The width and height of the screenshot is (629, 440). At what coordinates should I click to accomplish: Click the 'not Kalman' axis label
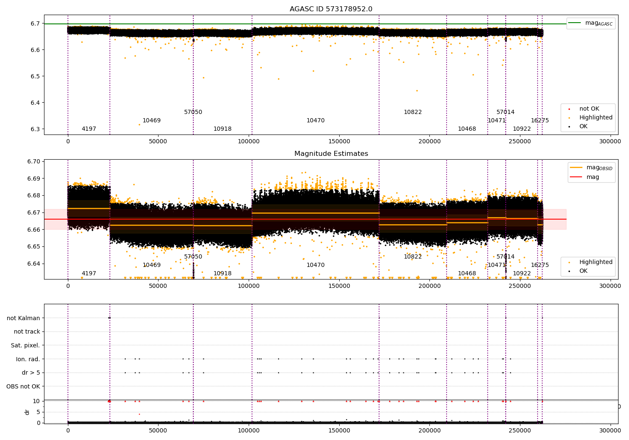[x=23, y=318]
